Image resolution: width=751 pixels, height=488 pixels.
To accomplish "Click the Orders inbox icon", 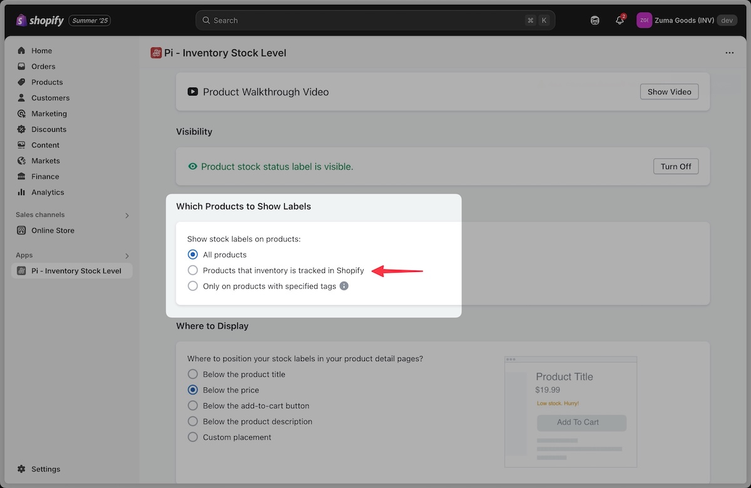I will point(22,66).
